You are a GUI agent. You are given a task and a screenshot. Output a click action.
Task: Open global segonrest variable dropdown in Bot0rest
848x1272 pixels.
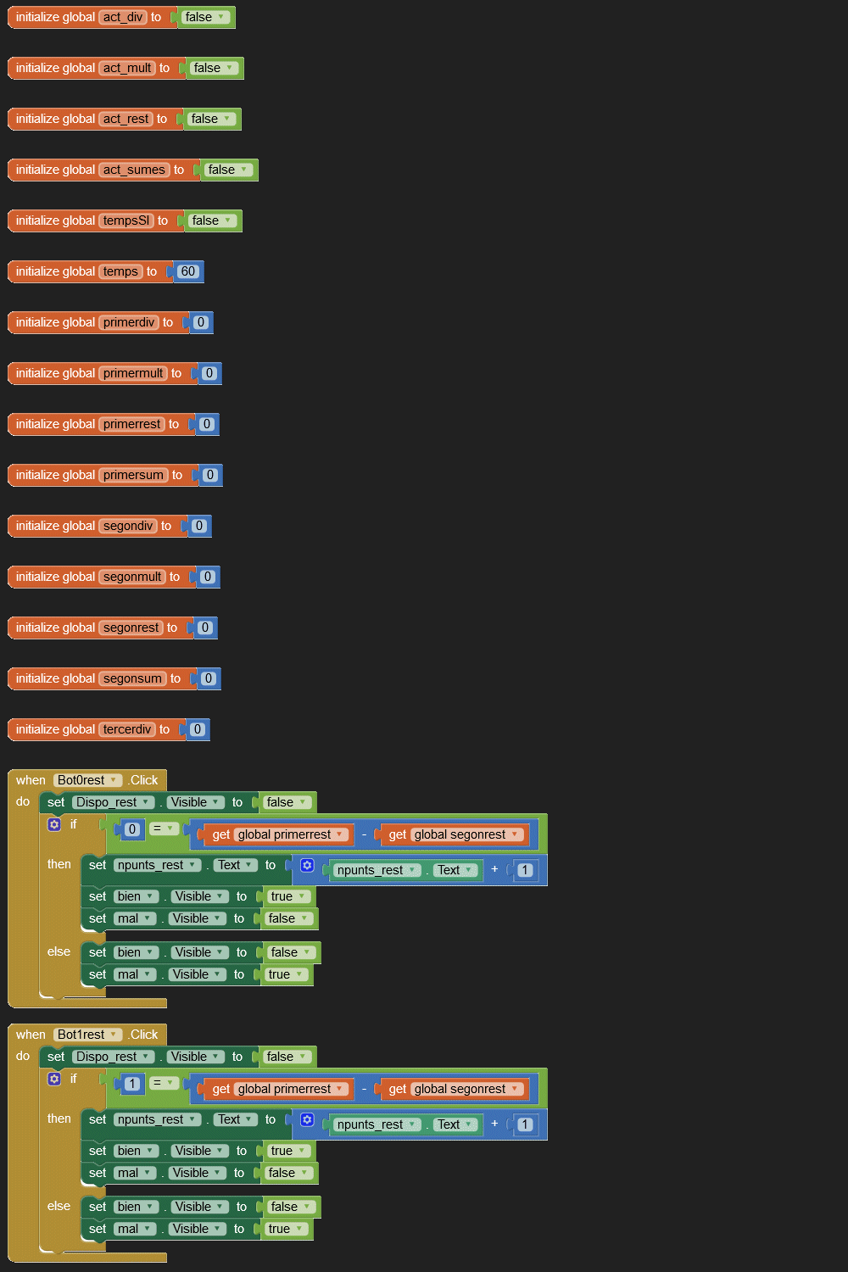[x=514, y=835]
